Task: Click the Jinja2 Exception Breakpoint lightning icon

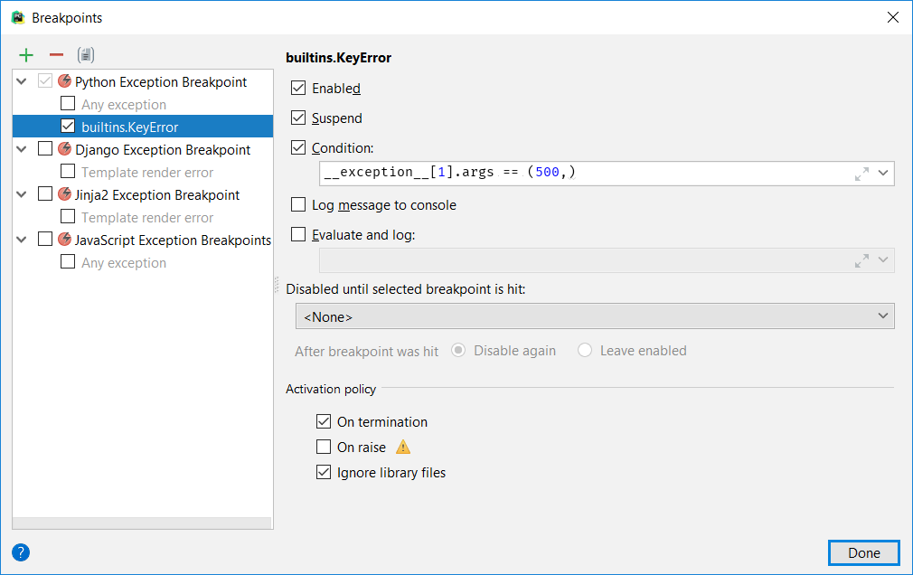Action: 64,194
